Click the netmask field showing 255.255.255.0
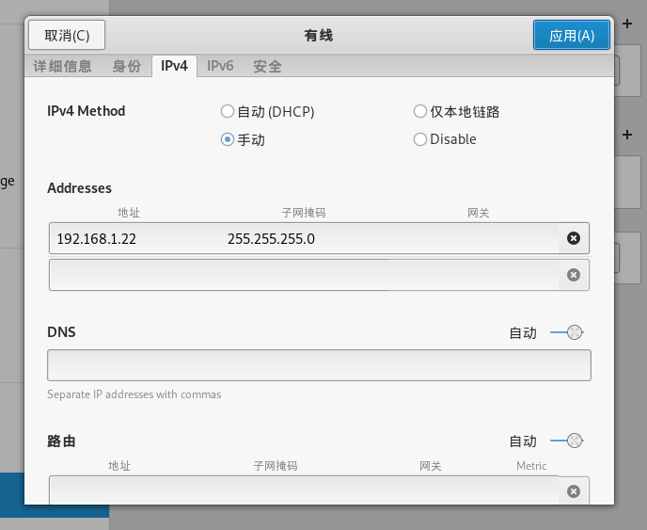This screenshot has height=530, width=647. click(x=306, y=238)
